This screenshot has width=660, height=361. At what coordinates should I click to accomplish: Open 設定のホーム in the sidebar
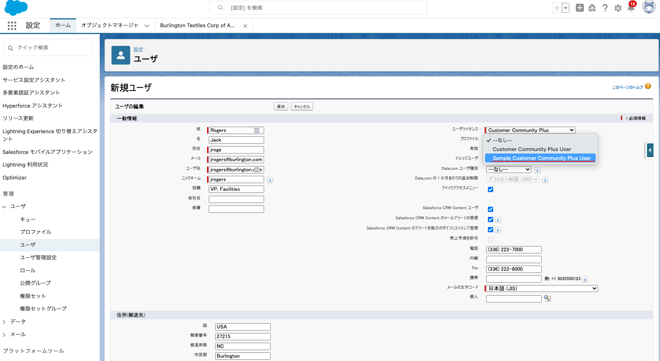[18, 67]
